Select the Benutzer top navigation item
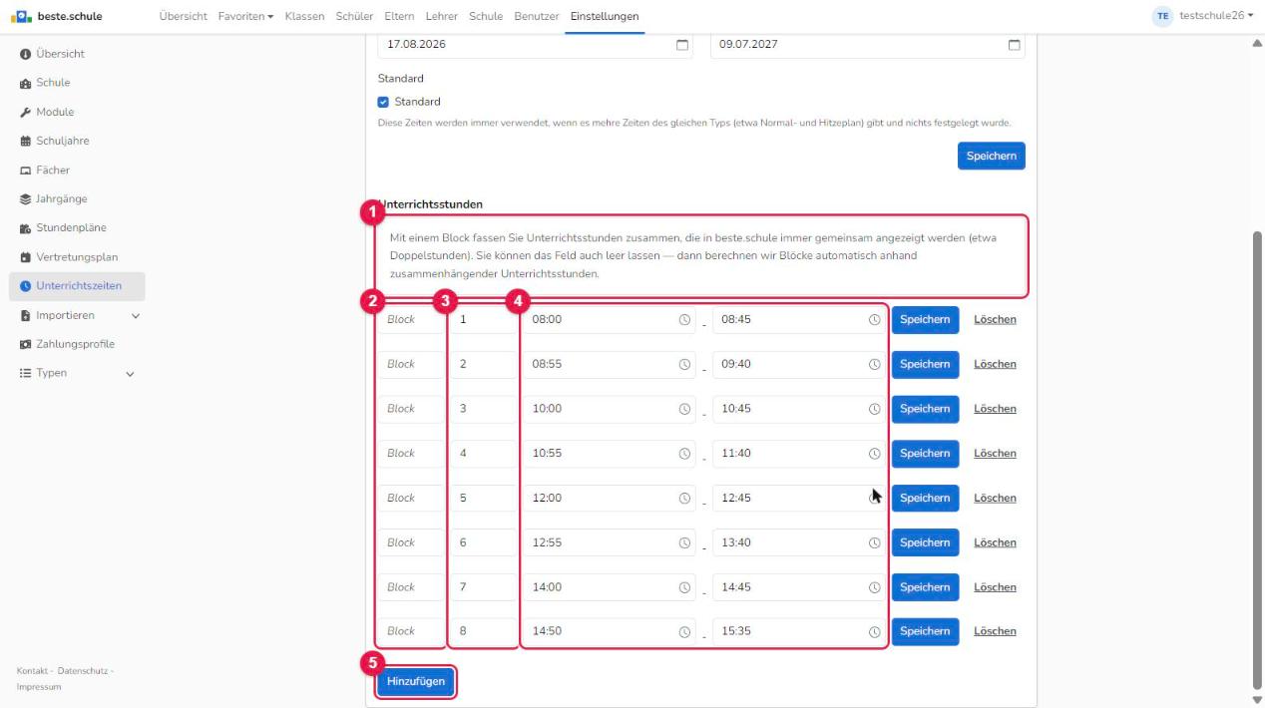The image size is (1265, 708). pyautogui.click(x=537, y=16)
